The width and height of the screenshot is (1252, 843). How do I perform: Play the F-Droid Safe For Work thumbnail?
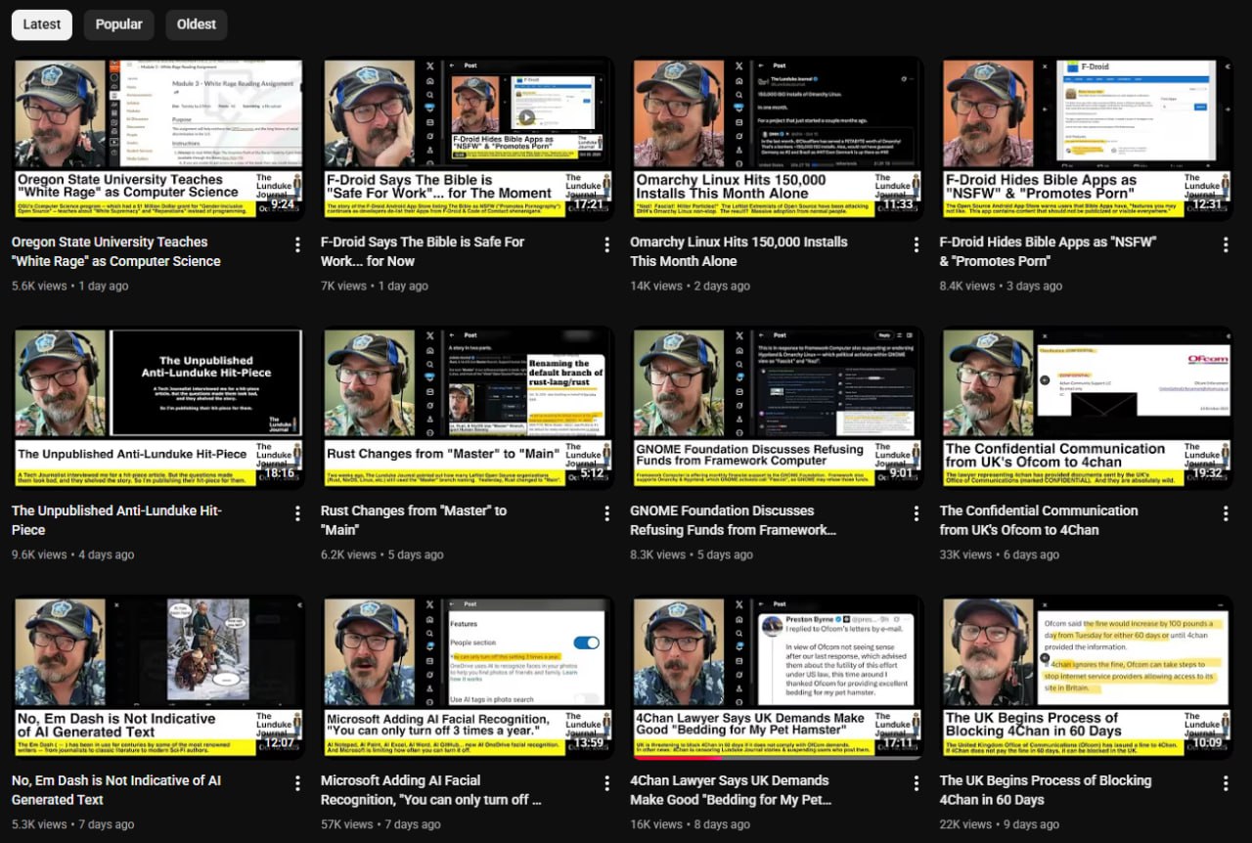point(468,139)
